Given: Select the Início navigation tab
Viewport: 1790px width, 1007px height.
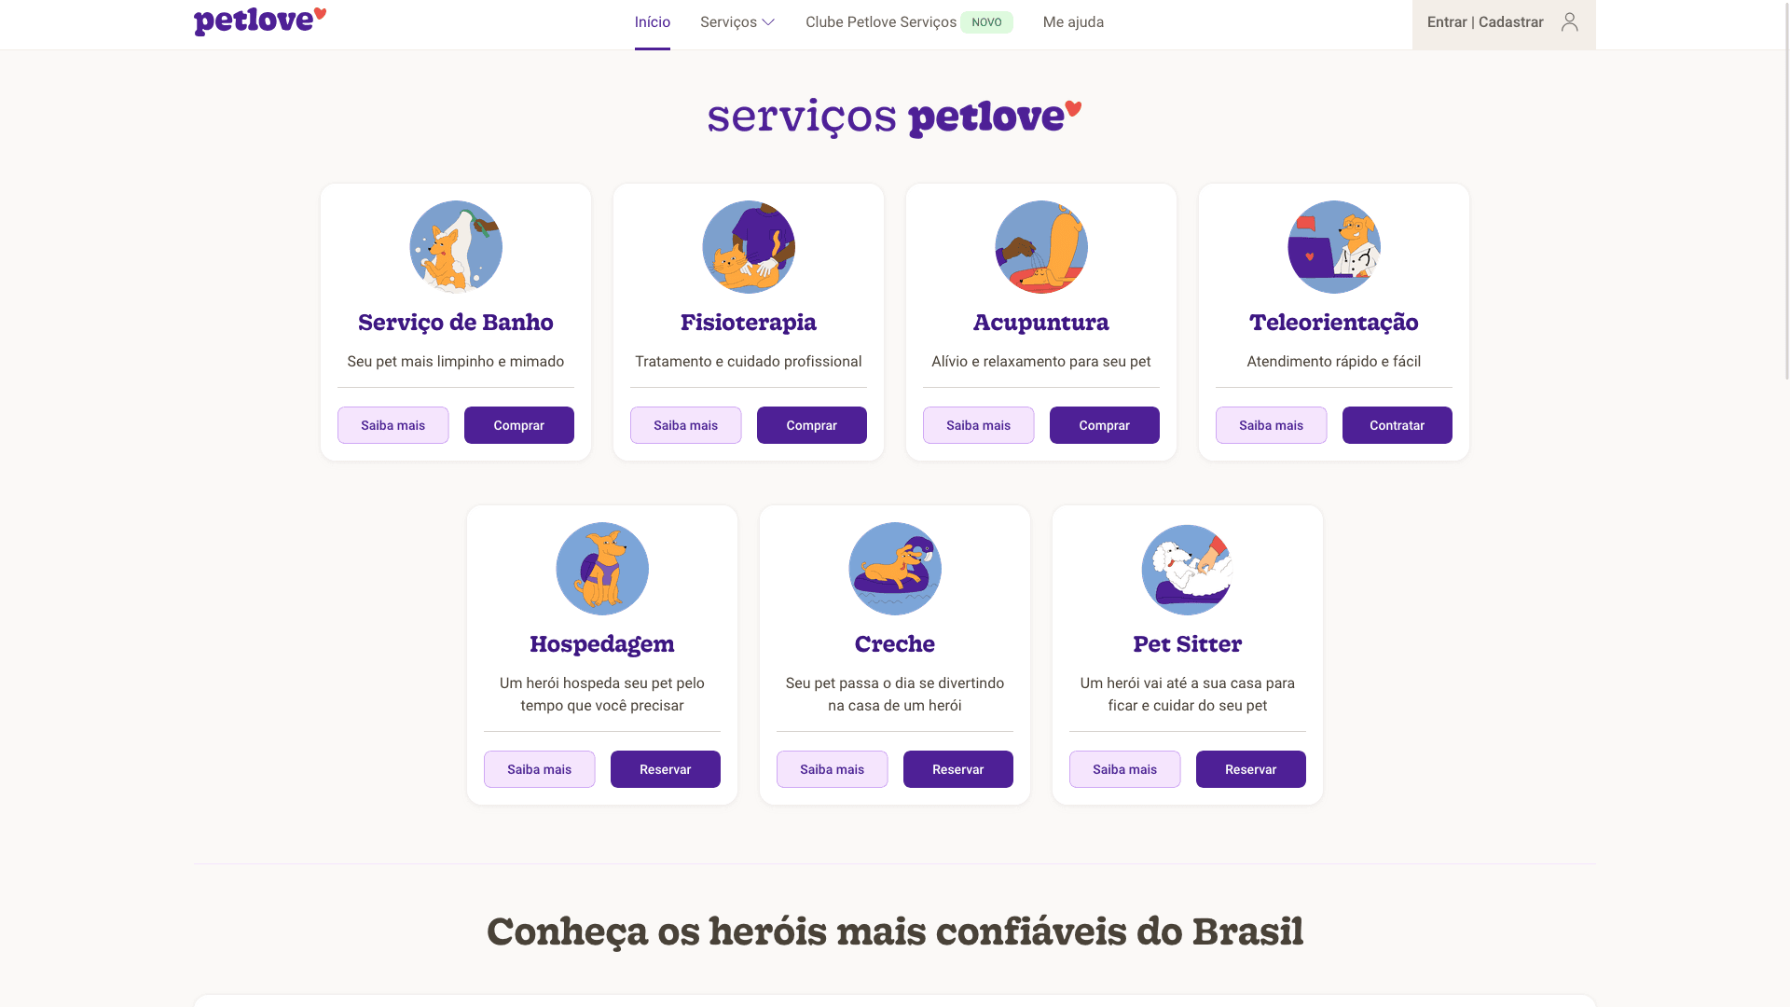Looking at the screenshot, I should pos(652,21).
